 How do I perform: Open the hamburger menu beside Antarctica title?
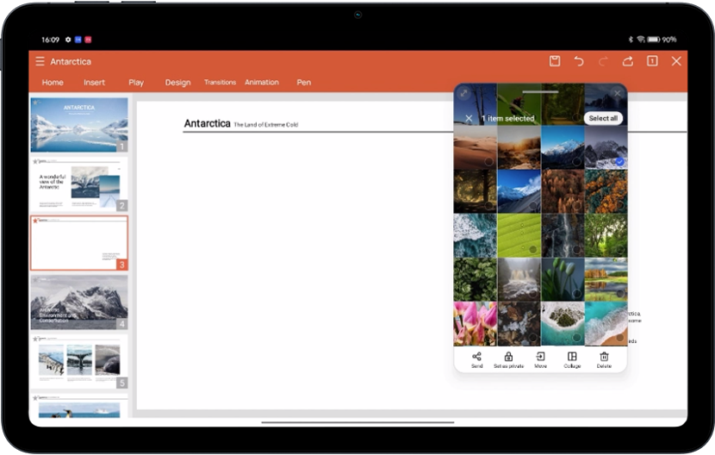point(40,62)
